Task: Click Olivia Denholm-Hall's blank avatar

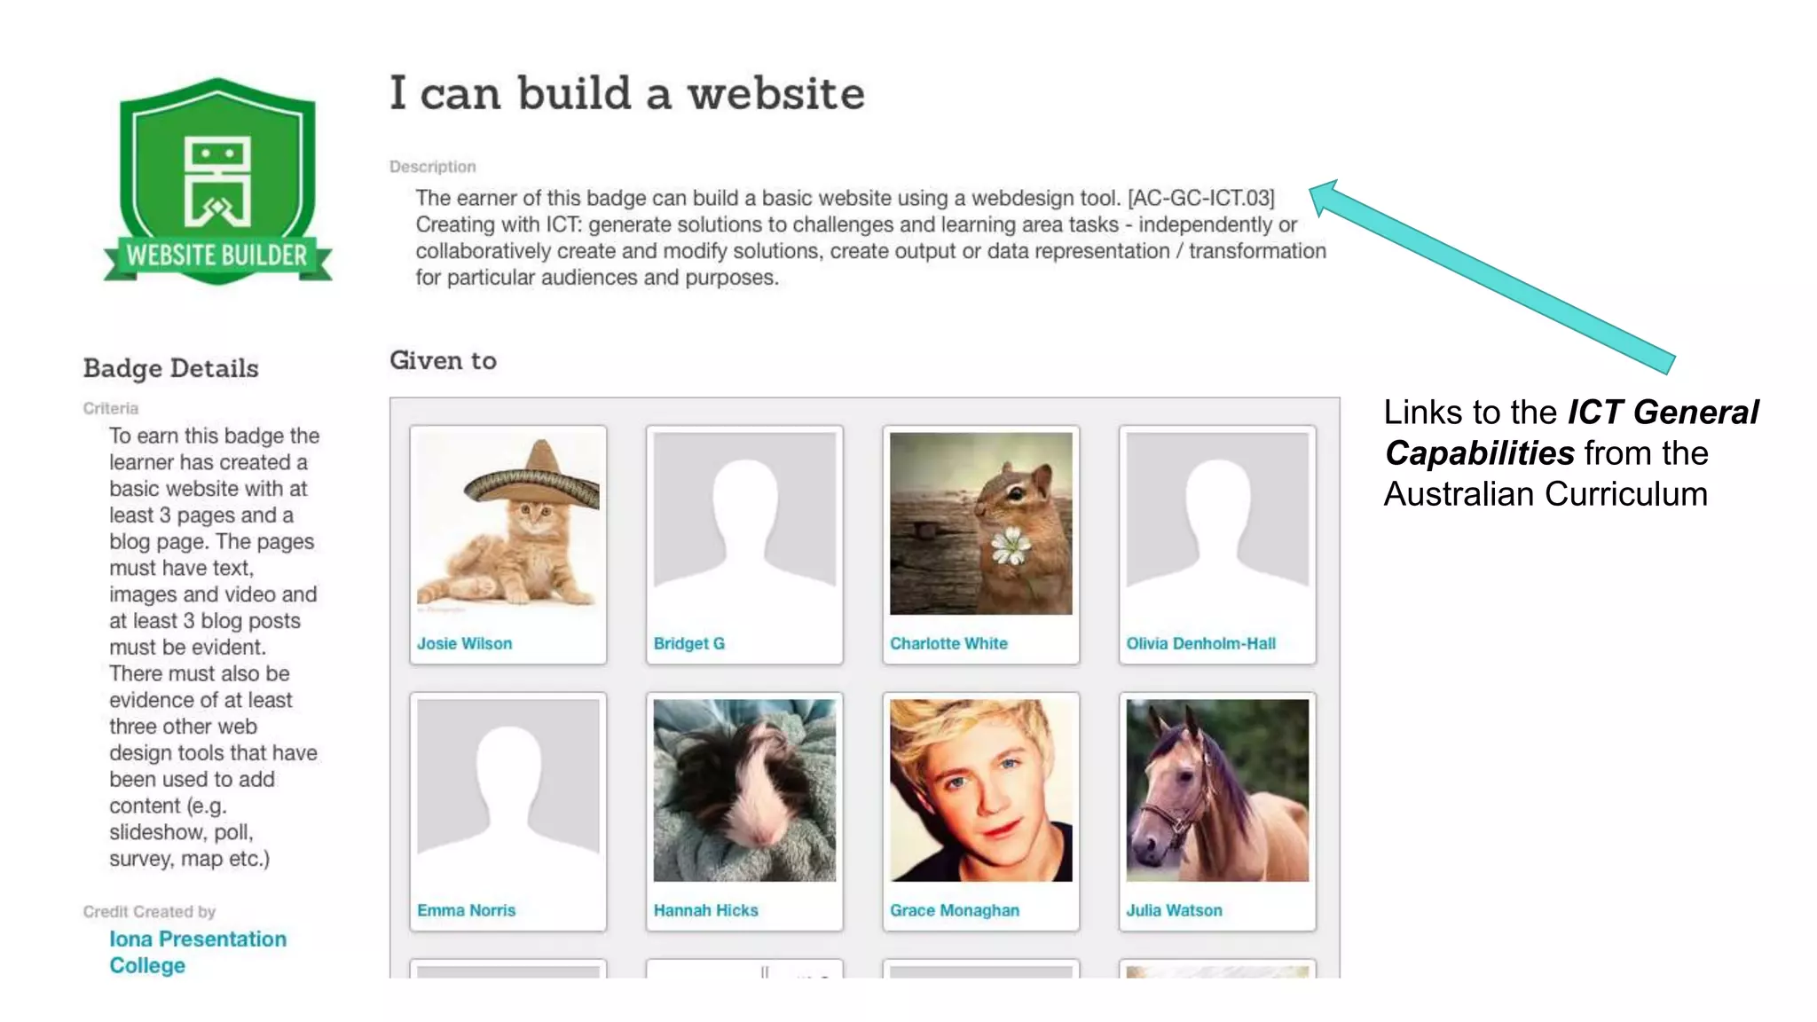Action: pyautogui.click(x=1217, y=523)
